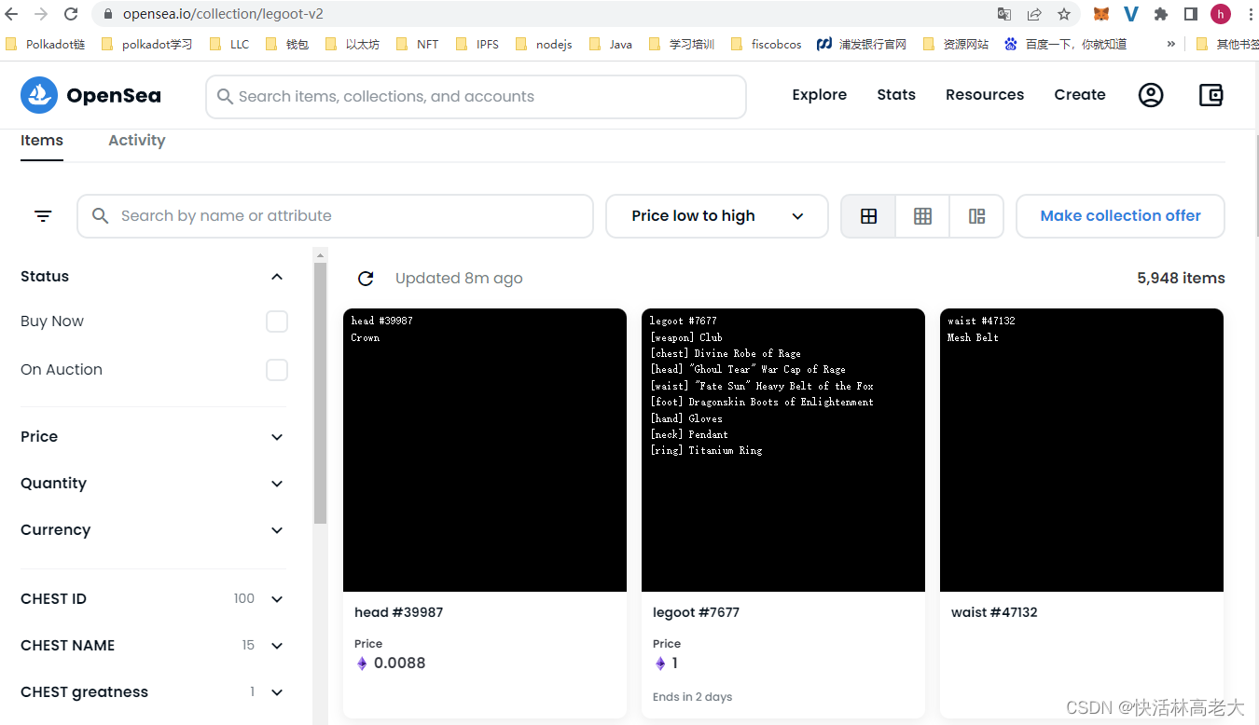Click the Ends in 2 days text
Image resolution: width=1259 pixels, height=725 pixels.
pos(692,697)
